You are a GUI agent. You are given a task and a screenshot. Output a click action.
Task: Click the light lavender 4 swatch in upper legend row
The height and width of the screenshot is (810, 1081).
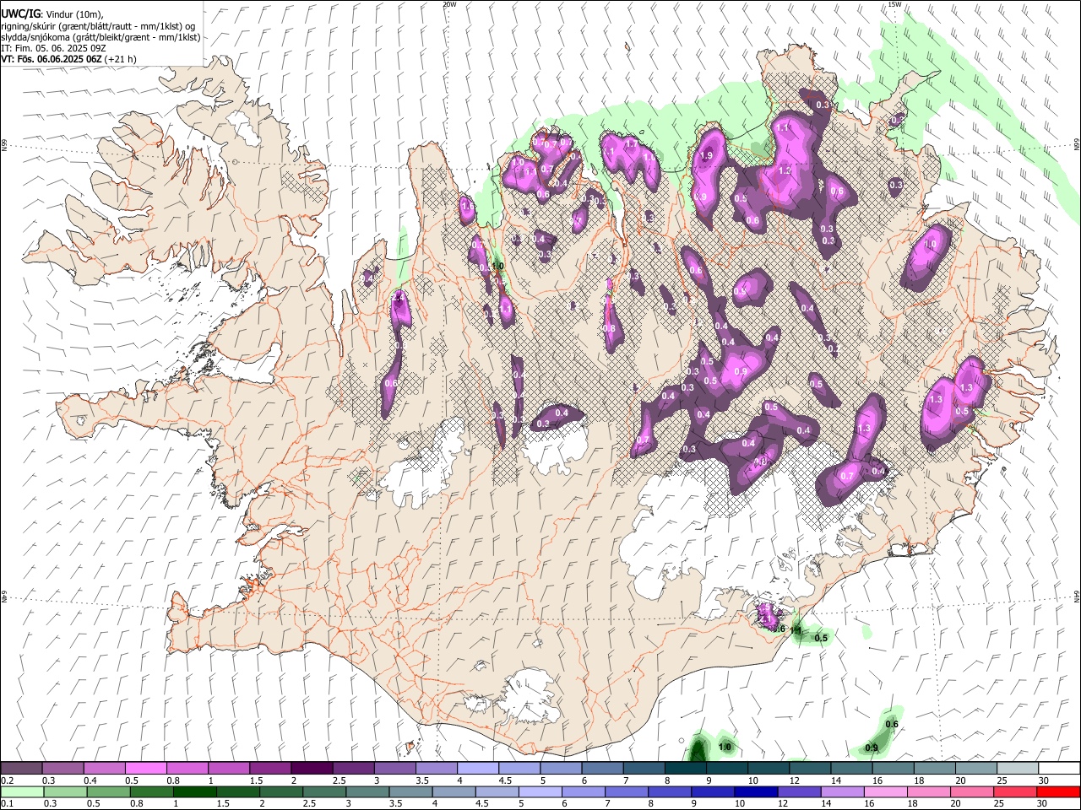(477, 768)
